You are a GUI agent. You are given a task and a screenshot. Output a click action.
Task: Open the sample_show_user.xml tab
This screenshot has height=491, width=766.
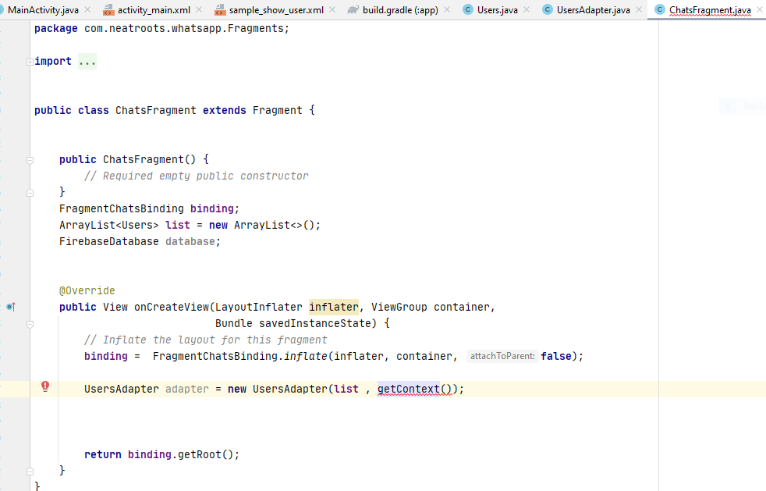coord(276,10)
